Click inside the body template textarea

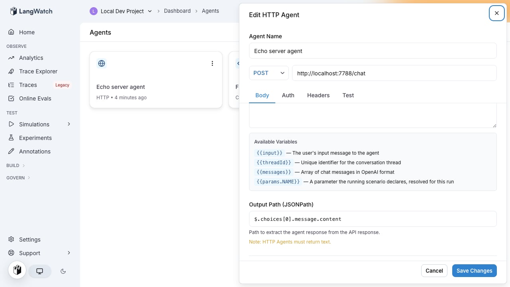[373, 116]
